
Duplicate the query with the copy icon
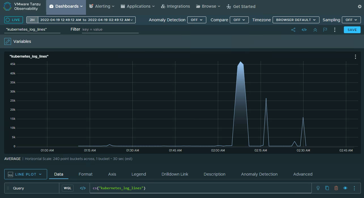[x=327, y=188]
